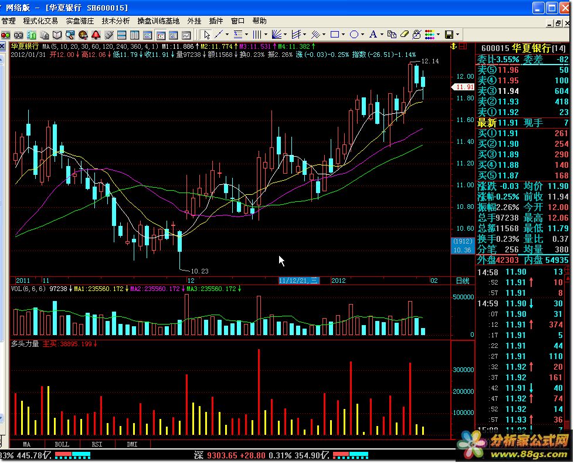
Task: Select the horizontal split-window layout icon
Action: pos(121,35)
